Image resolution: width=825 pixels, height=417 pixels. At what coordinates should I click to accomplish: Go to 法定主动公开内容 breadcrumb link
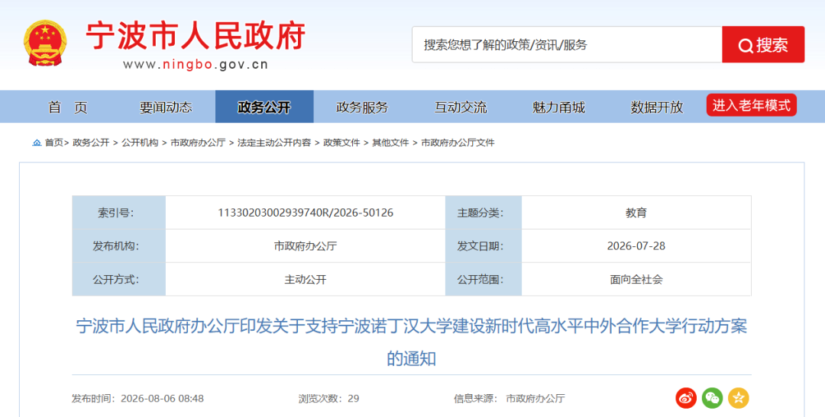coord(274,143)
